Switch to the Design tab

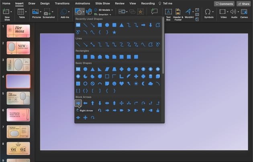[45, 3]
